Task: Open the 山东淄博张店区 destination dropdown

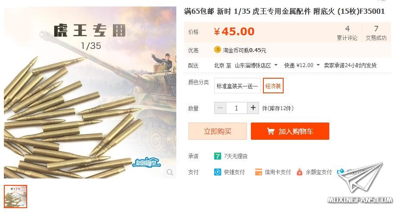Action: (x=256, y=65)
